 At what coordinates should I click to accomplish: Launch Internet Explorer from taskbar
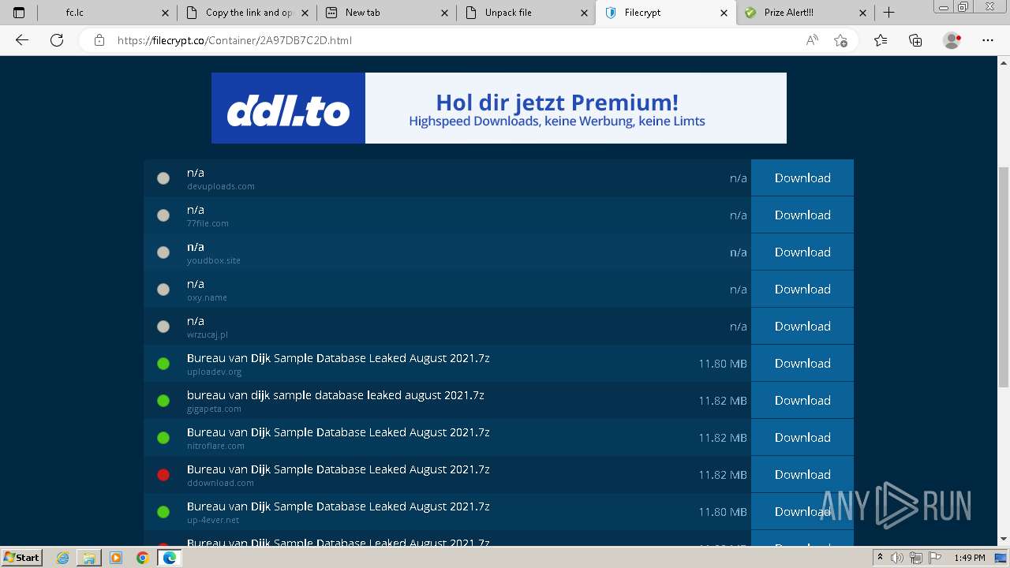coord(63,558)
